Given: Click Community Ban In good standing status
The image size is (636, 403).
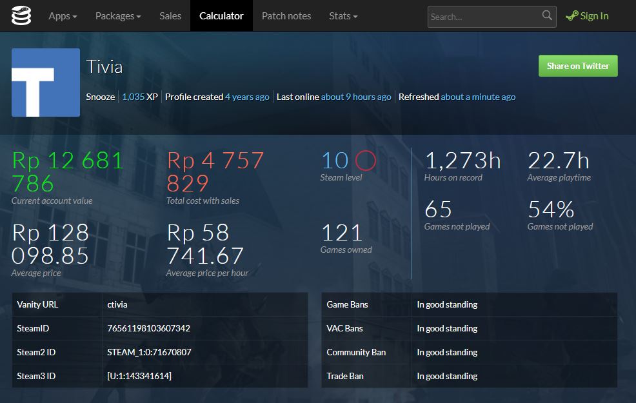Looking at the screenshot, I should [447, 352].
